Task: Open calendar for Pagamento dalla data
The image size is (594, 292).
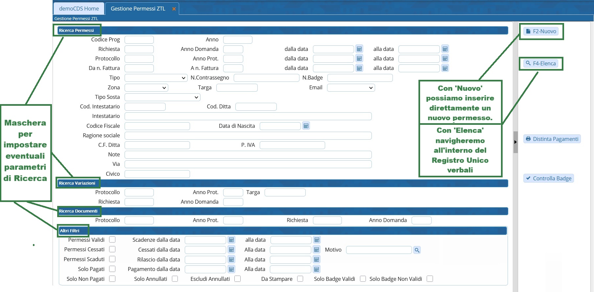Action: pyautogui.click(x=231, y=269)
